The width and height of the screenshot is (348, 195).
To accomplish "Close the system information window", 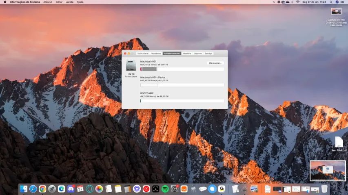I will click(x=125, y=54).
